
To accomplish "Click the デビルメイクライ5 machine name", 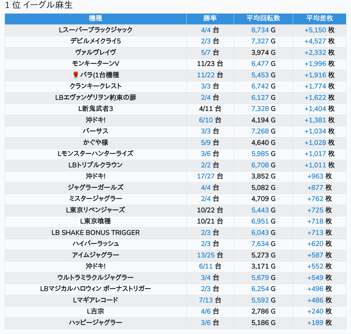I will (95, 41).
